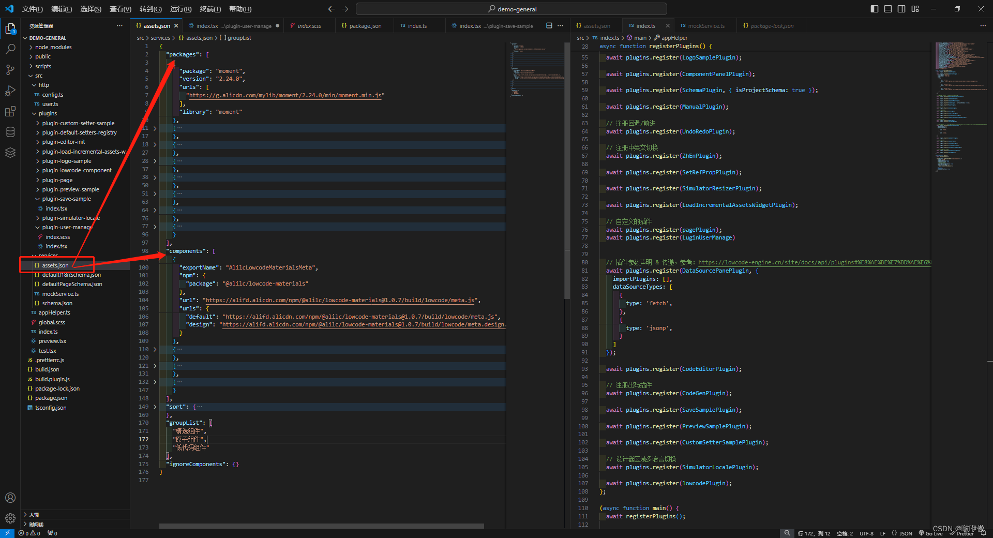Screen dimensions: 993x538
Task: Open the stacked-layers icon in activity bar
Action: click(x=10, y=153)
